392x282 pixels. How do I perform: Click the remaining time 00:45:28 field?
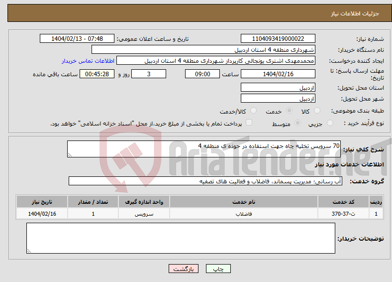pyautogui.click(x=97, y=74)
